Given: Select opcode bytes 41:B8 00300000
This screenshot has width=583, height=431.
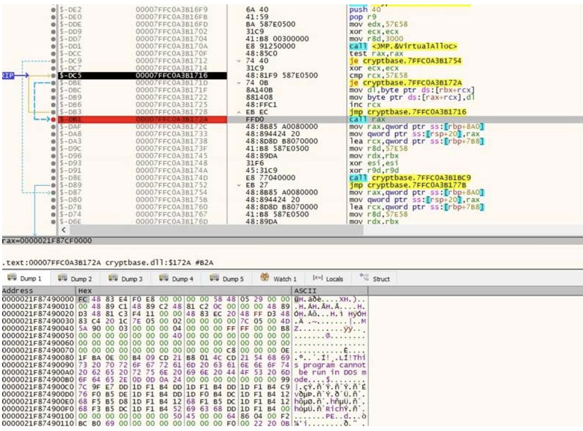Looking at the screenshot, I should click(x=277, y=39).
